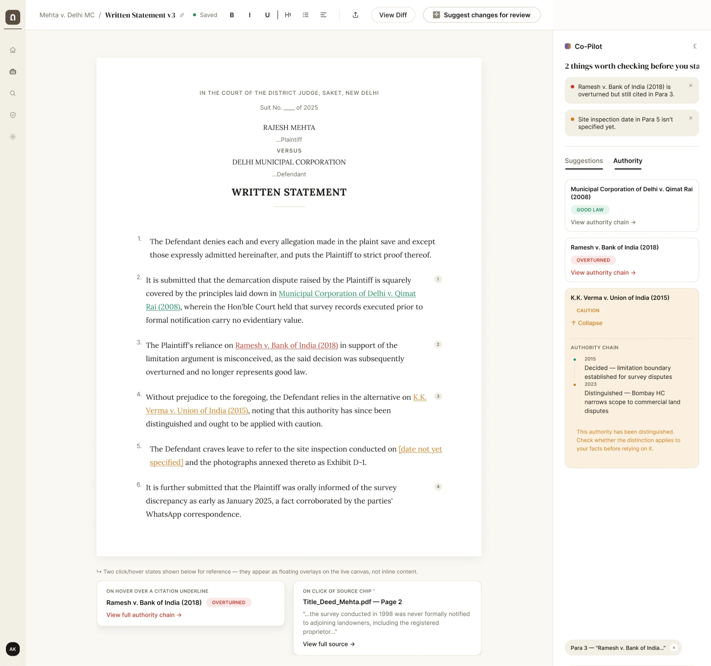
Task: Open source chip 4 beside paragraph 6
Action: click(438, 487)
